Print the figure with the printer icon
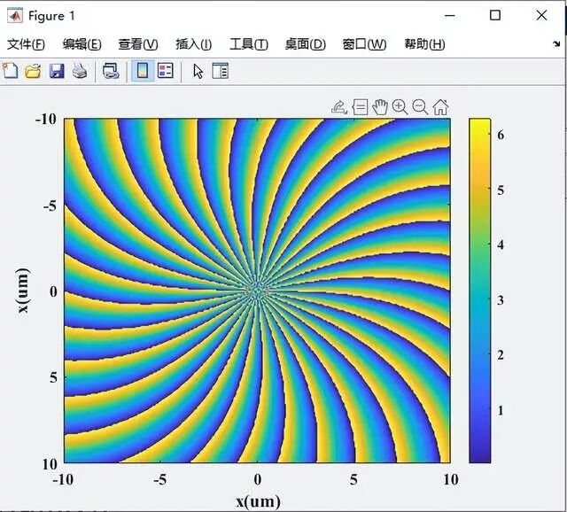567x512 pixels. click(80, 71)
